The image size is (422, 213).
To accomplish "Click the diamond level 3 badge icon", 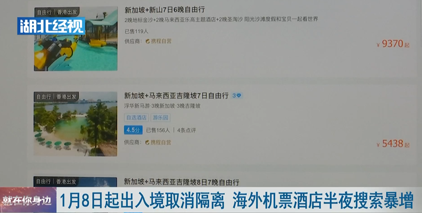I will coord(237,96).
